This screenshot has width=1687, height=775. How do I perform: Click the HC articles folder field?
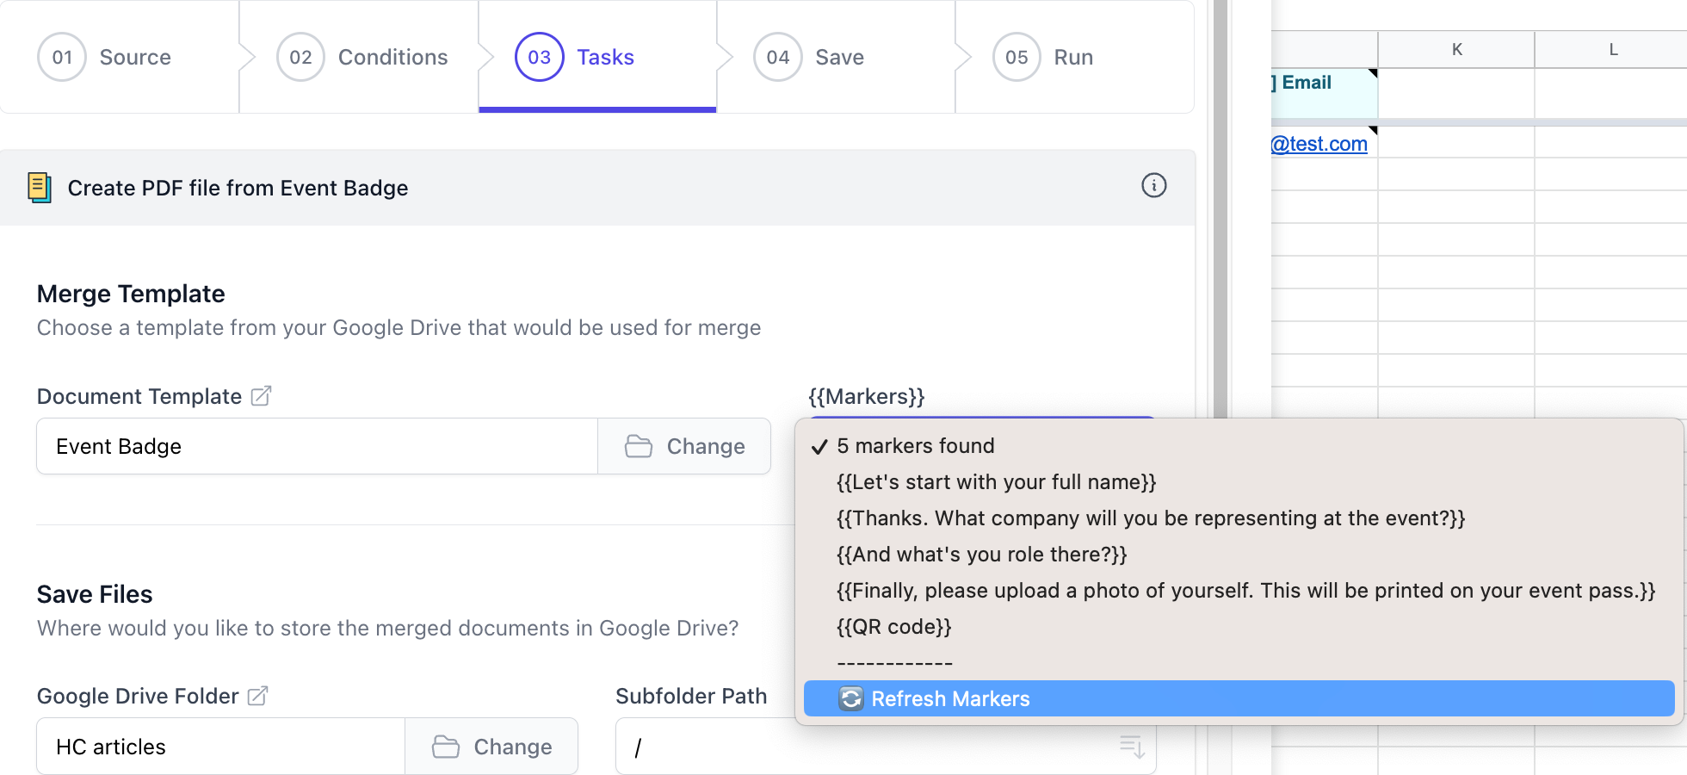pos(220,747)
